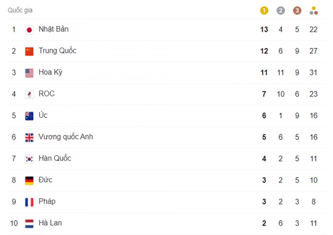
Task: Click the total medals column icon
Action: 314,11
